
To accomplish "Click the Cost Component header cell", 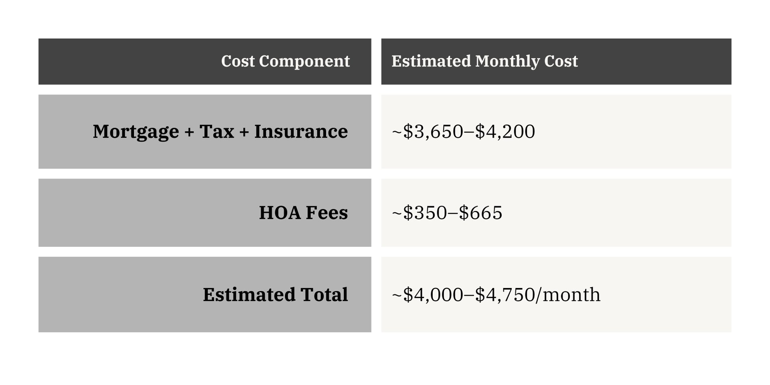I will tap(205, 61).
